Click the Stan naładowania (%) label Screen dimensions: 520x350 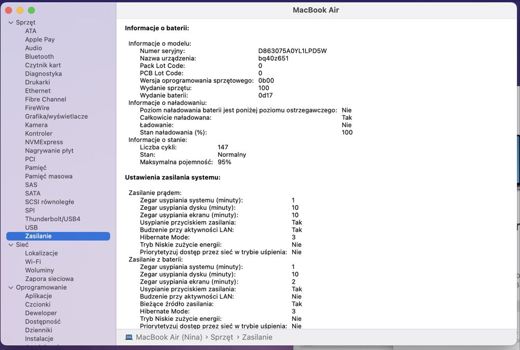pos(174,132)
